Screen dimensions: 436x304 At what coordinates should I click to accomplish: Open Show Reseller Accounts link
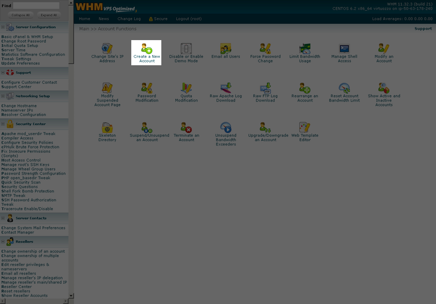(x=25, y=296)
